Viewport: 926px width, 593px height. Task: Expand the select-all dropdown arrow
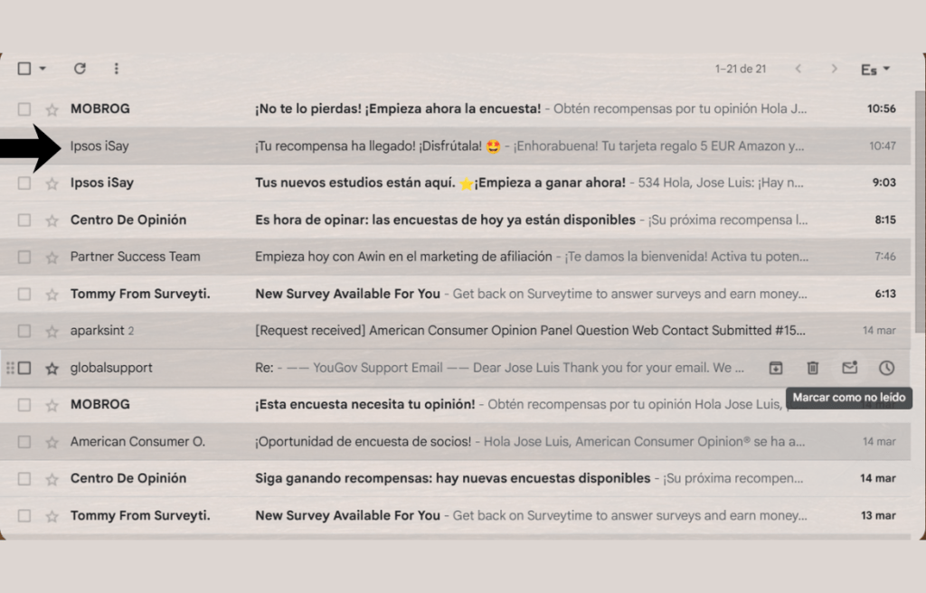point(43,69)
